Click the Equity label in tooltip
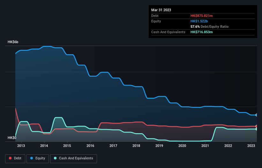Image resolution: width=262 pixels, height=168 pixels. [x=156, y=21]
